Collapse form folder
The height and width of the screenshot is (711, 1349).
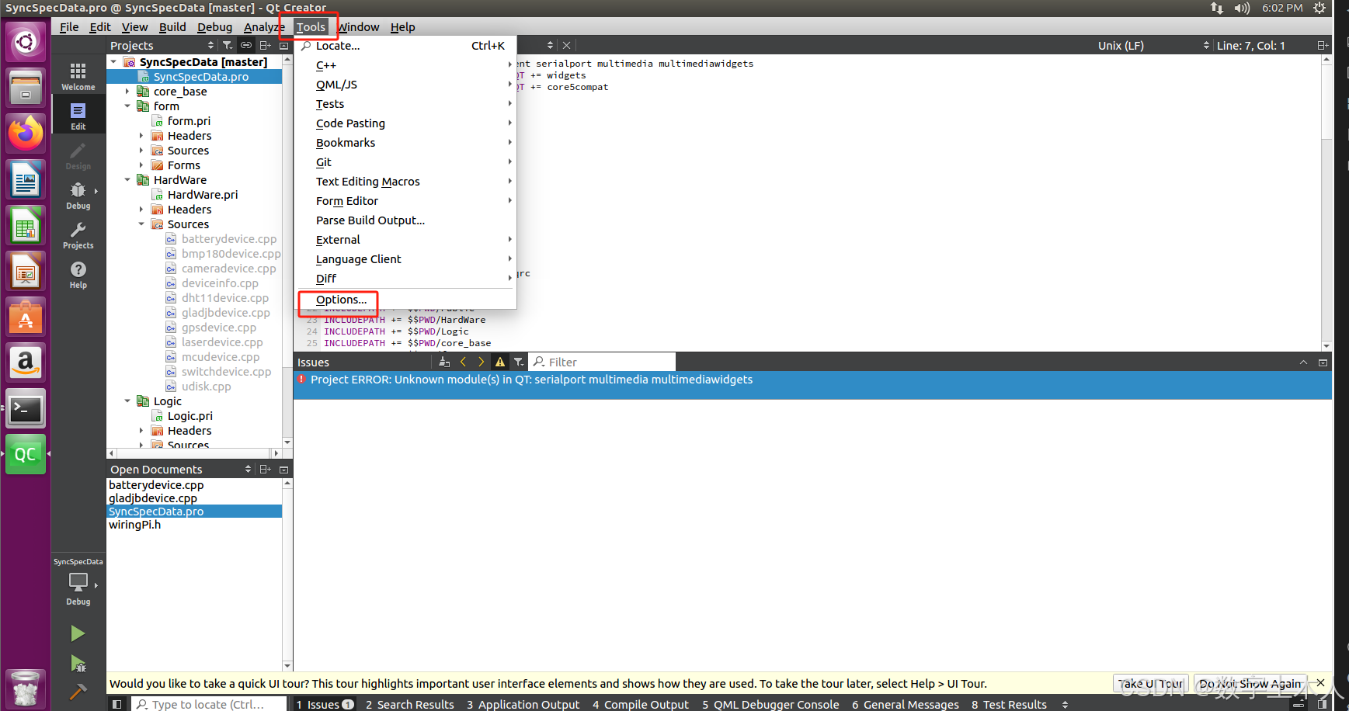pos(128,106)
